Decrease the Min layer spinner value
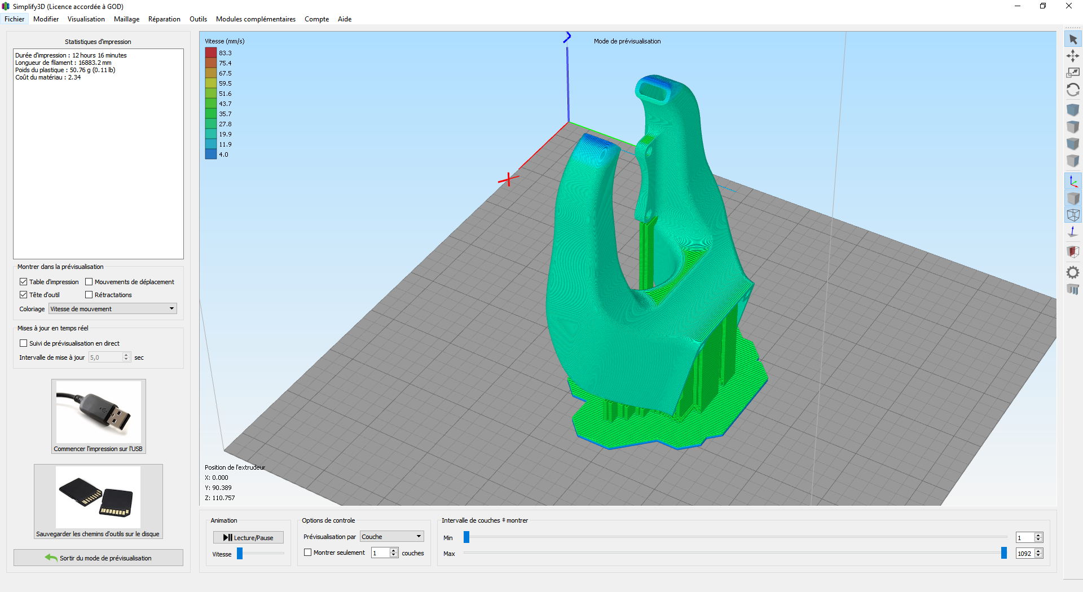Screen dimensions: 1083x592 tap(1038, 540)
